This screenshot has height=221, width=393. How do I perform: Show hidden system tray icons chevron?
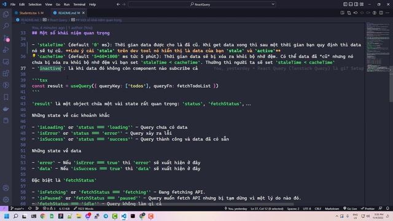pos(337,216)
